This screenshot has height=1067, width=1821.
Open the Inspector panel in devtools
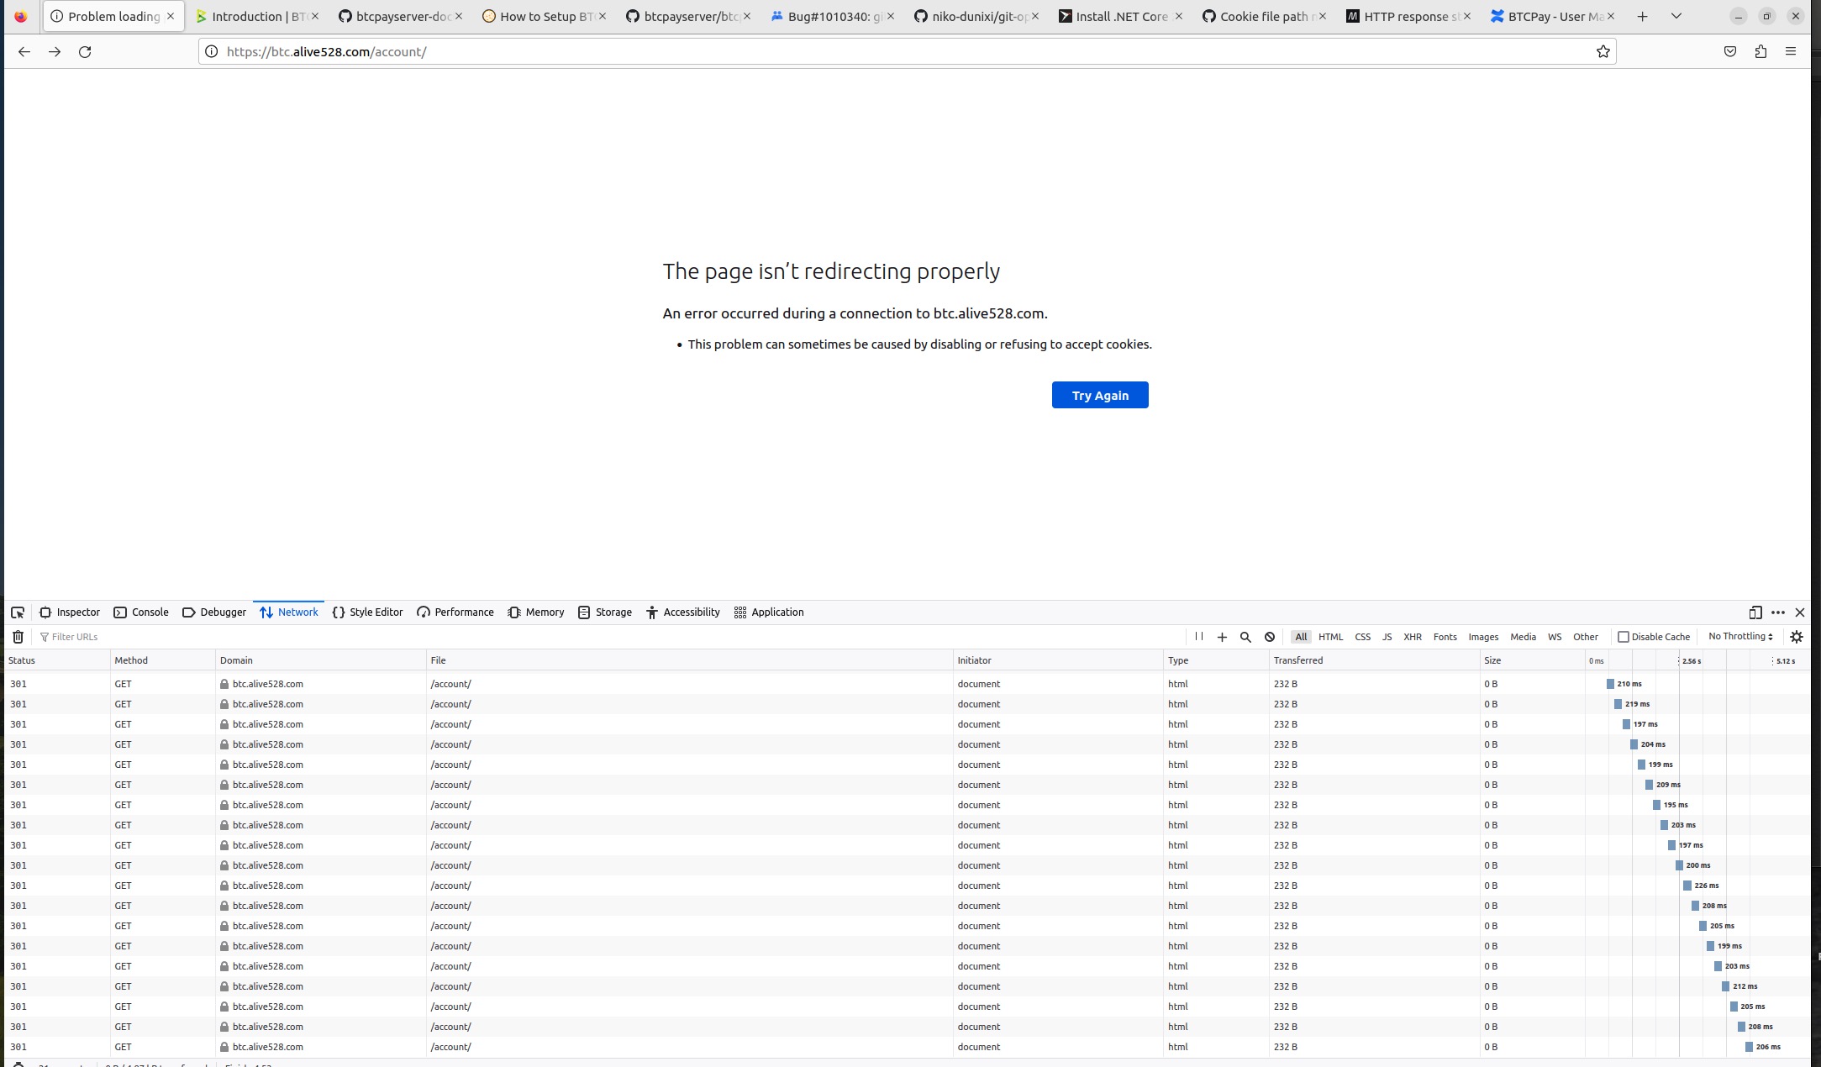(70, 612)
